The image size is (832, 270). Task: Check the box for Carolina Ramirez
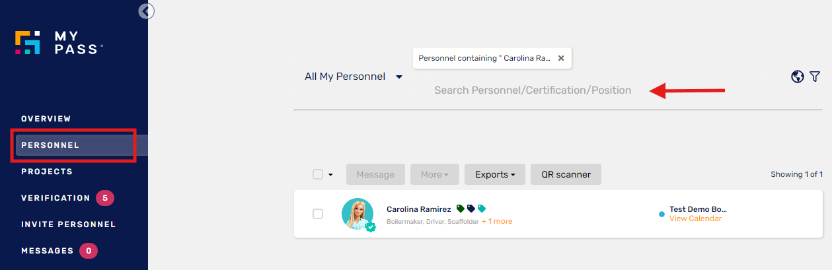pyautogui.click(x=318, y=214)
